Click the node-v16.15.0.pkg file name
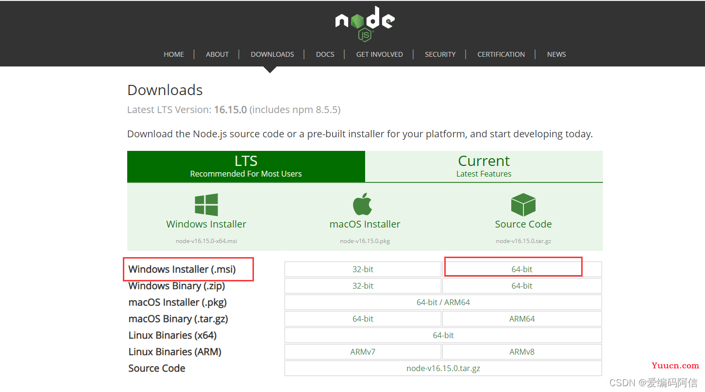This screenshot has height=392, width=705. [365, 241]
